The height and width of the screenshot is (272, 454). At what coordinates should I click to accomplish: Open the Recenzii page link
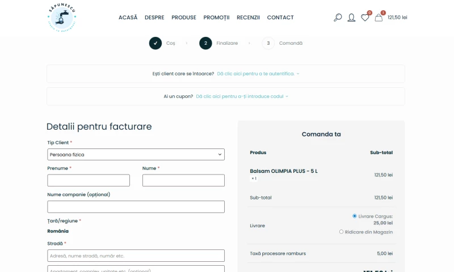[248, 18]
